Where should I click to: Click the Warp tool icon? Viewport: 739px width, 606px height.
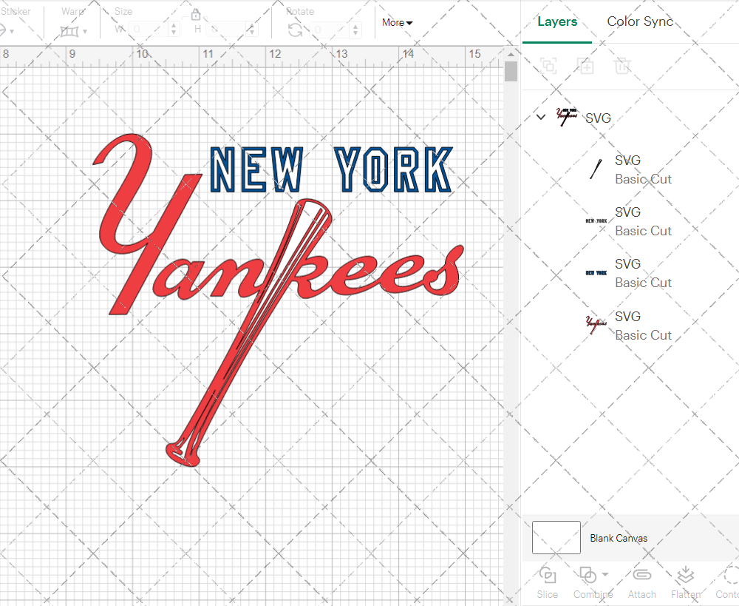[69, 31]
